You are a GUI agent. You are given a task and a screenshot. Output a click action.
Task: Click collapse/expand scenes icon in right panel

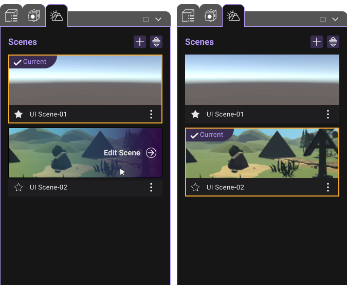coord(333,42)
